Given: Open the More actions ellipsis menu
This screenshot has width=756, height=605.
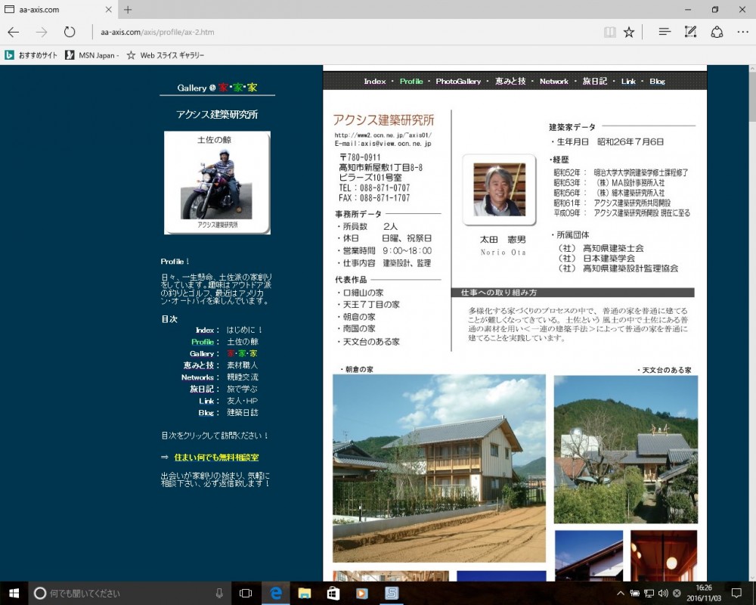Looking at the screenshot, I should [742, 32].
